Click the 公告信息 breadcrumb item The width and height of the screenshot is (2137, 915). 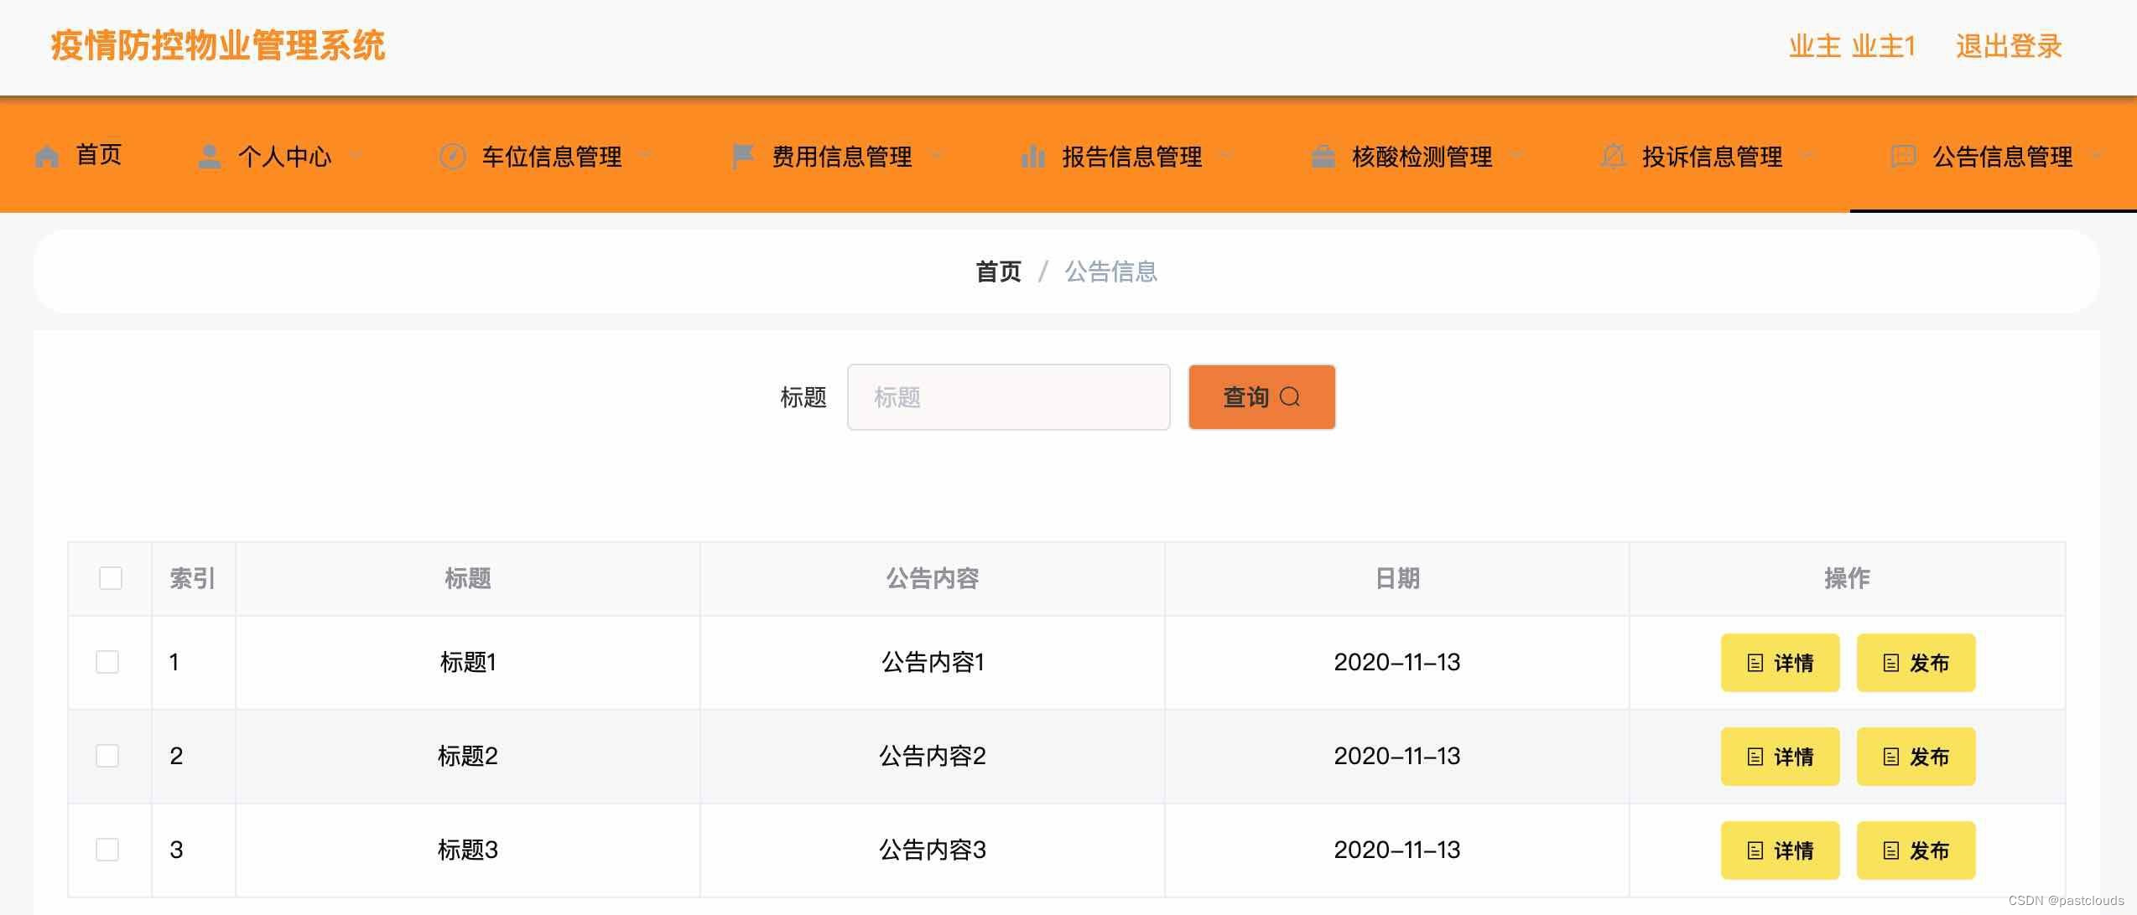[x=1111, y=271]
